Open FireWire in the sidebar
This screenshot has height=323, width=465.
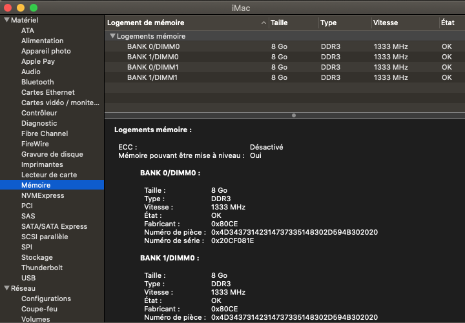coord(35,144)
